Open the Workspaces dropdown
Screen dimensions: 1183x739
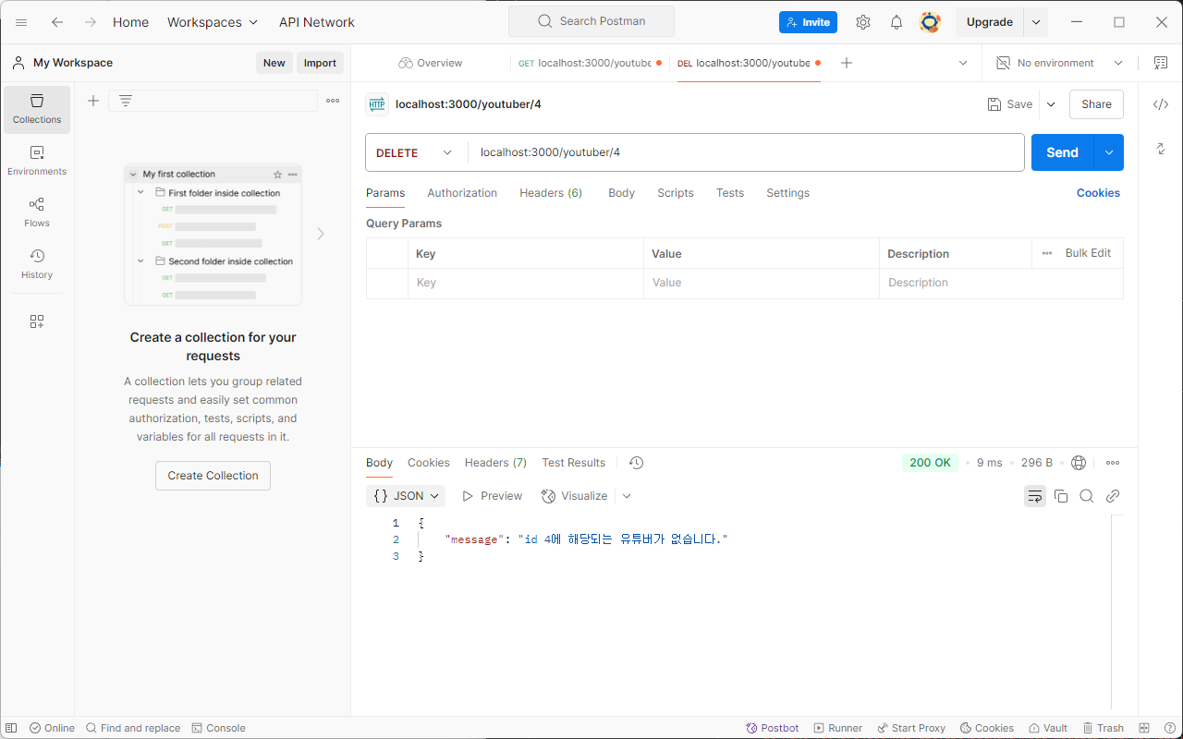point(213,22)
